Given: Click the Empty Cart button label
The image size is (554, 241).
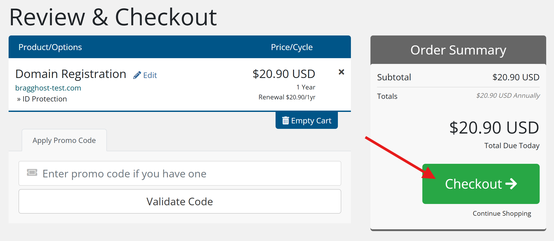Looking at the screenshot, I should [311, 121].
